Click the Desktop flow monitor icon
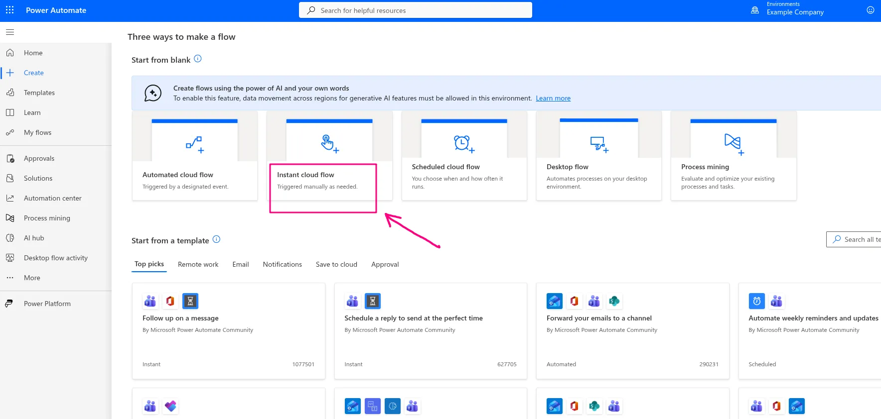The height and width of the screenshot is (419, 881). point(598,144)
